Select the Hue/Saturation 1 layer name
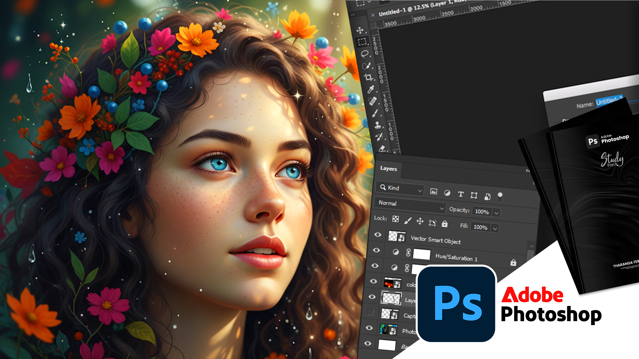Viewport: 639px width, 359px height. (x=456, y=257)
